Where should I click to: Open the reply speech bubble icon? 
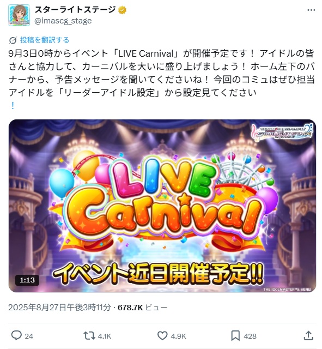pyautogui.click(x=16, y=336)
